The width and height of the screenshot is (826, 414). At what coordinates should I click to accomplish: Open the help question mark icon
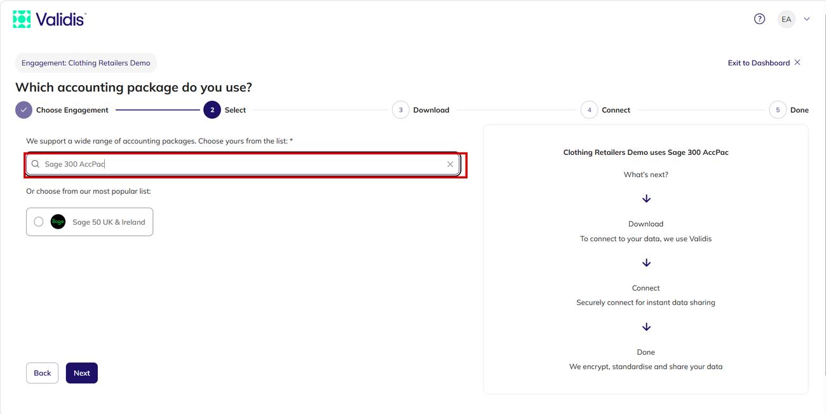click(759, 19)
